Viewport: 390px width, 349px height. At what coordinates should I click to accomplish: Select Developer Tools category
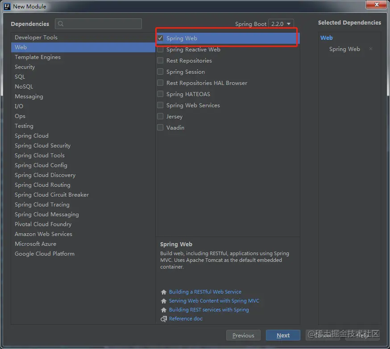point(83,38)
